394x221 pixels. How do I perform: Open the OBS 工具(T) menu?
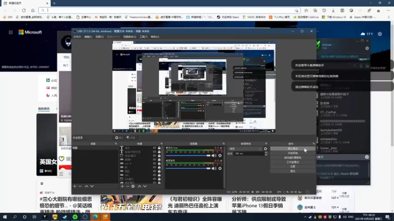pyautogui.click(x=143, y=37)
